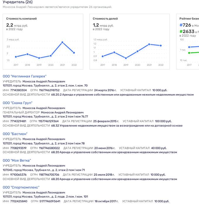Click the Учредитель (26) section heading
This screenshot has height=204, width=199.
point(18,2)
